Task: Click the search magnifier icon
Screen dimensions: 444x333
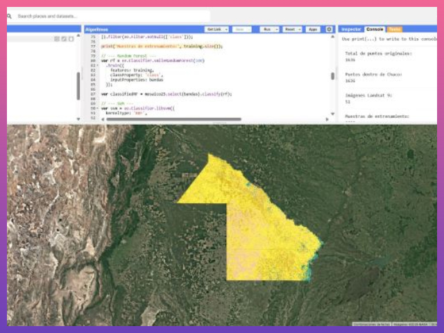Action: tap(12, 15)
